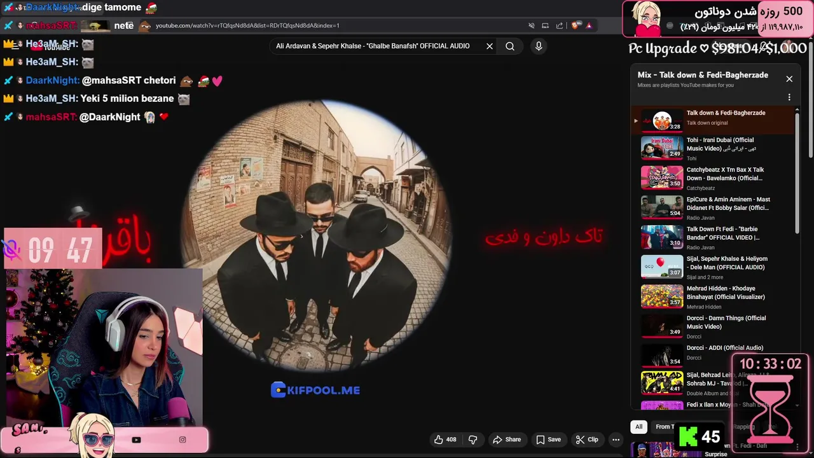The image size is (814, 458).
Task: Click the Khodaye Binahayat thumbnail
Action: coord(662,296)
